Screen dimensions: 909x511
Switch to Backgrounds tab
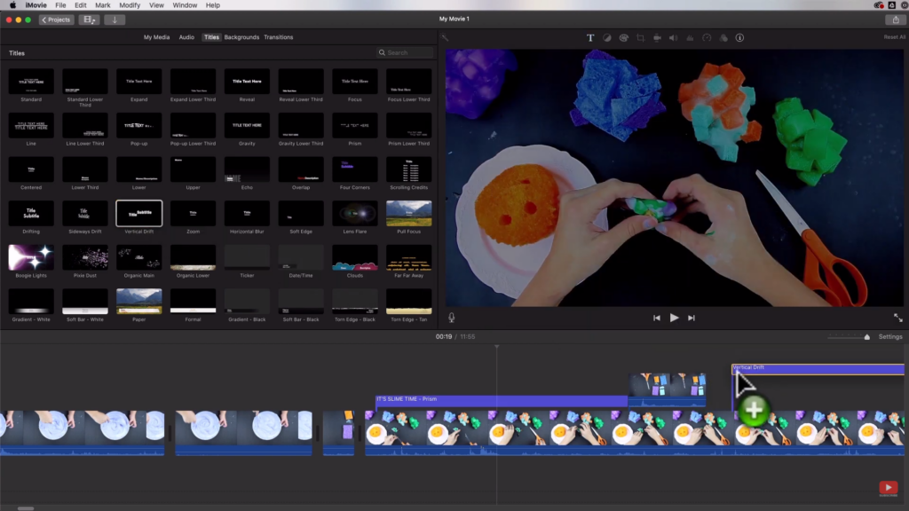click(241, 37)
